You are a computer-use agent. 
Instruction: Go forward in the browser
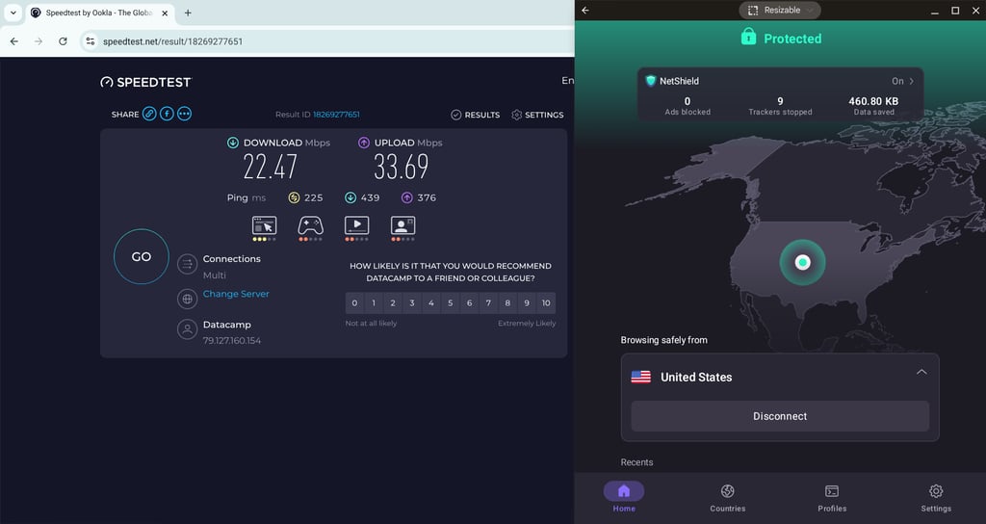[x=39, y=41]
